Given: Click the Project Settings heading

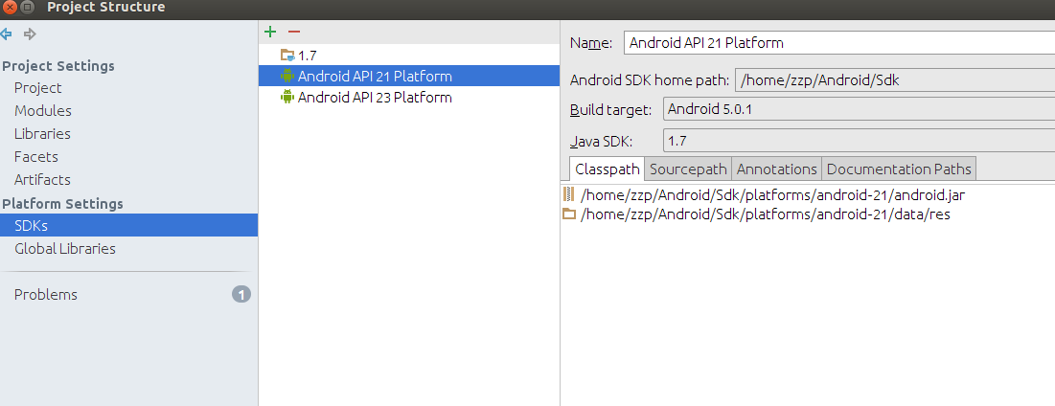Looking at the screenshot, I should (x=57, y=66).
